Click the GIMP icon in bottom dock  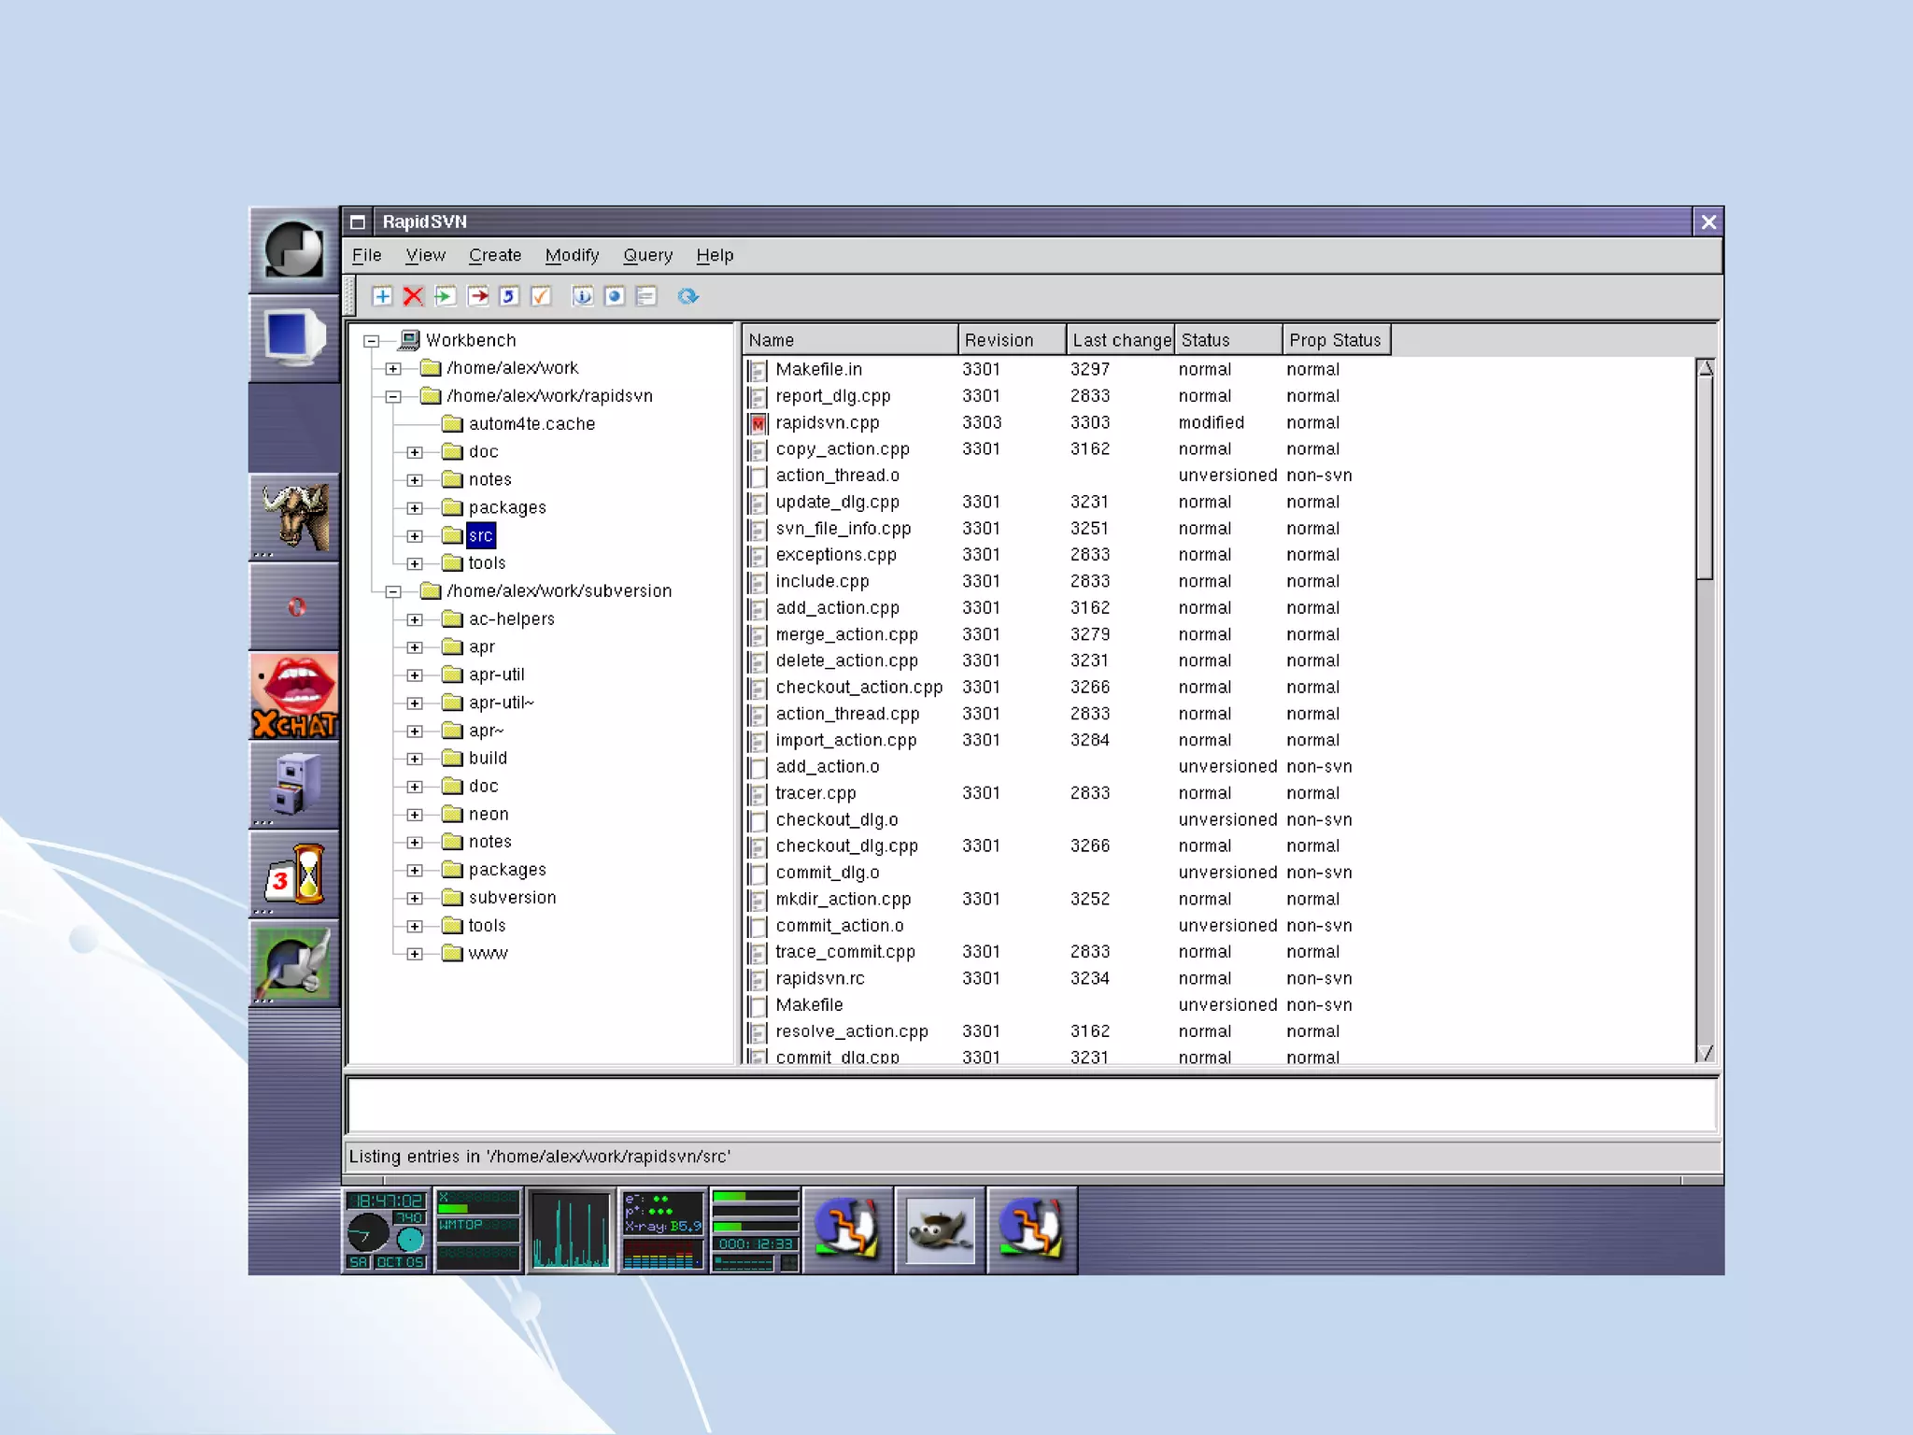pos(940,1230)
